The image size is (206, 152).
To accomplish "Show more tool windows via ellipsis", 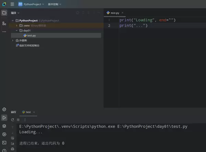I will pos(4,32).
